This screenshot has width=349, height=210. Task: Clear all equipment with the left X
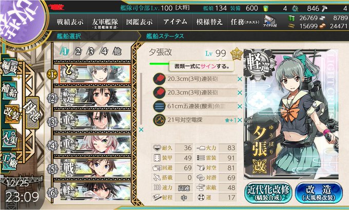pyautogui.click(x=141, y=129)
